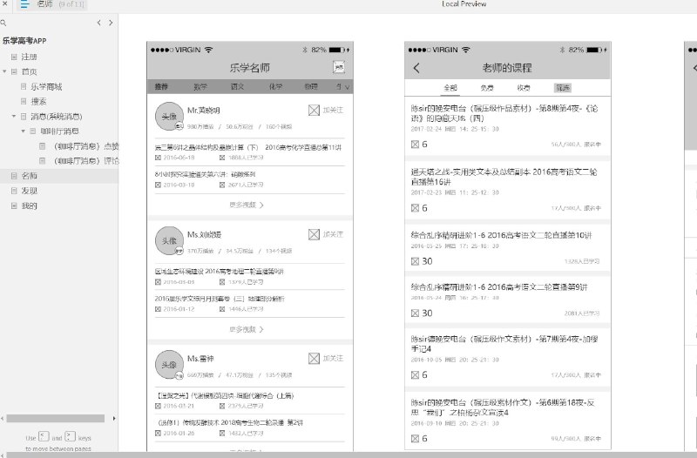Open the 8小时探究实验室第六讲 video
The width and height of the screenshot is (697, 458).
click(206, 174)
